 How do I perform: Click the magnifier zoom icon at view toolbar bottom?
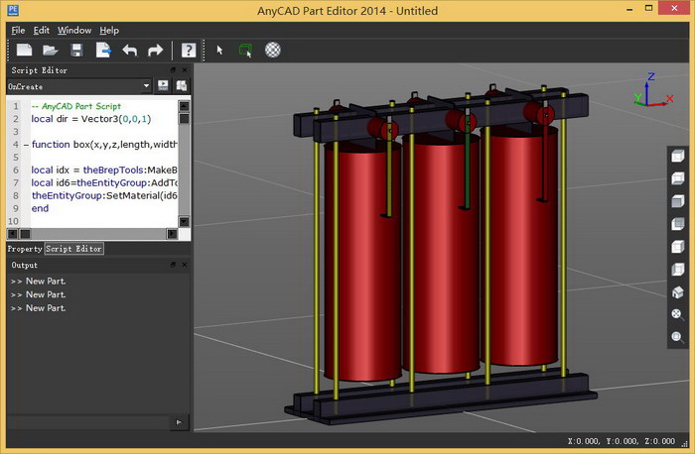(677, 337)
